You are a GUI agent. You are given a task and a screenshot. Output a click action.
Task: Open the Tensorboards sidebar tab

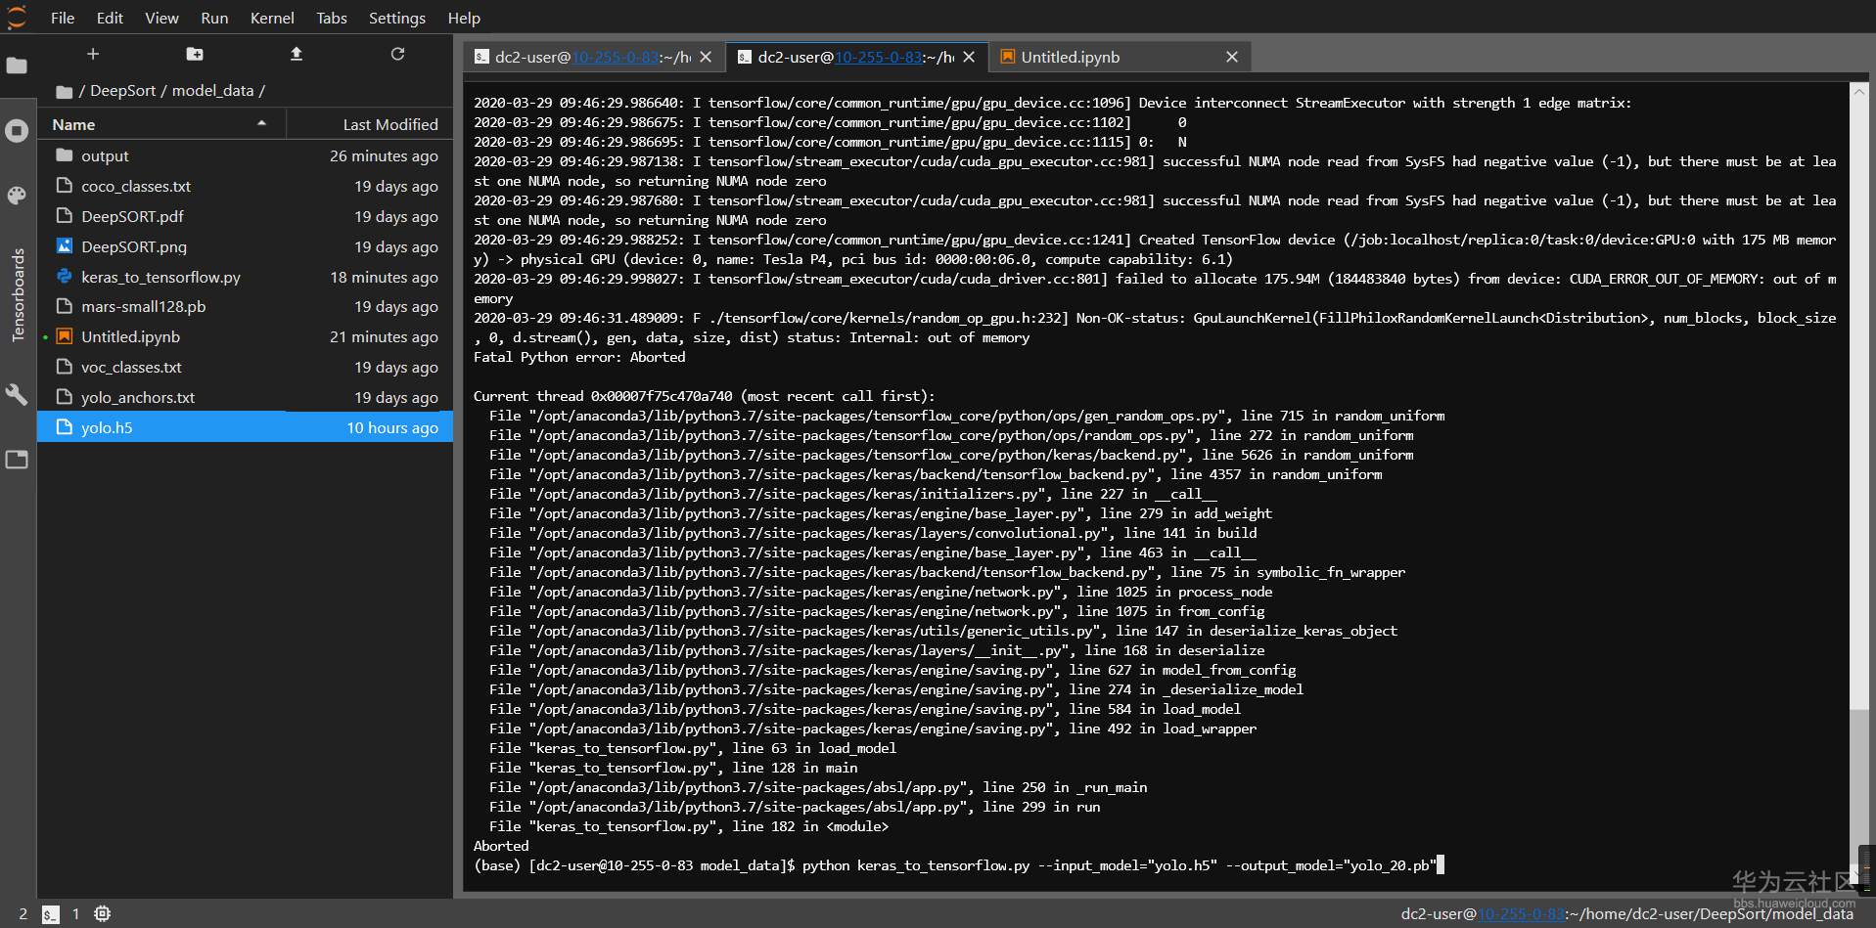point(18,294)
